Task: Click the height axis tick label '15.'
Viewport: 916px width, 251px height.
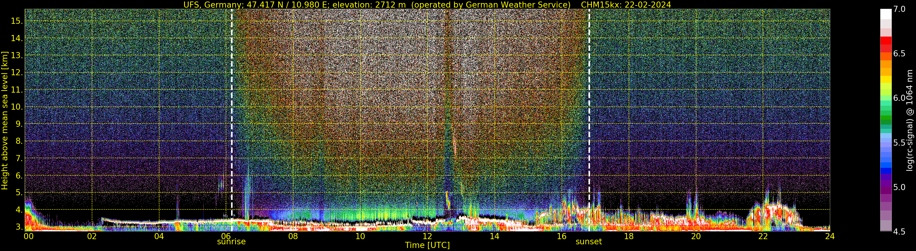Action: (17, 21)
